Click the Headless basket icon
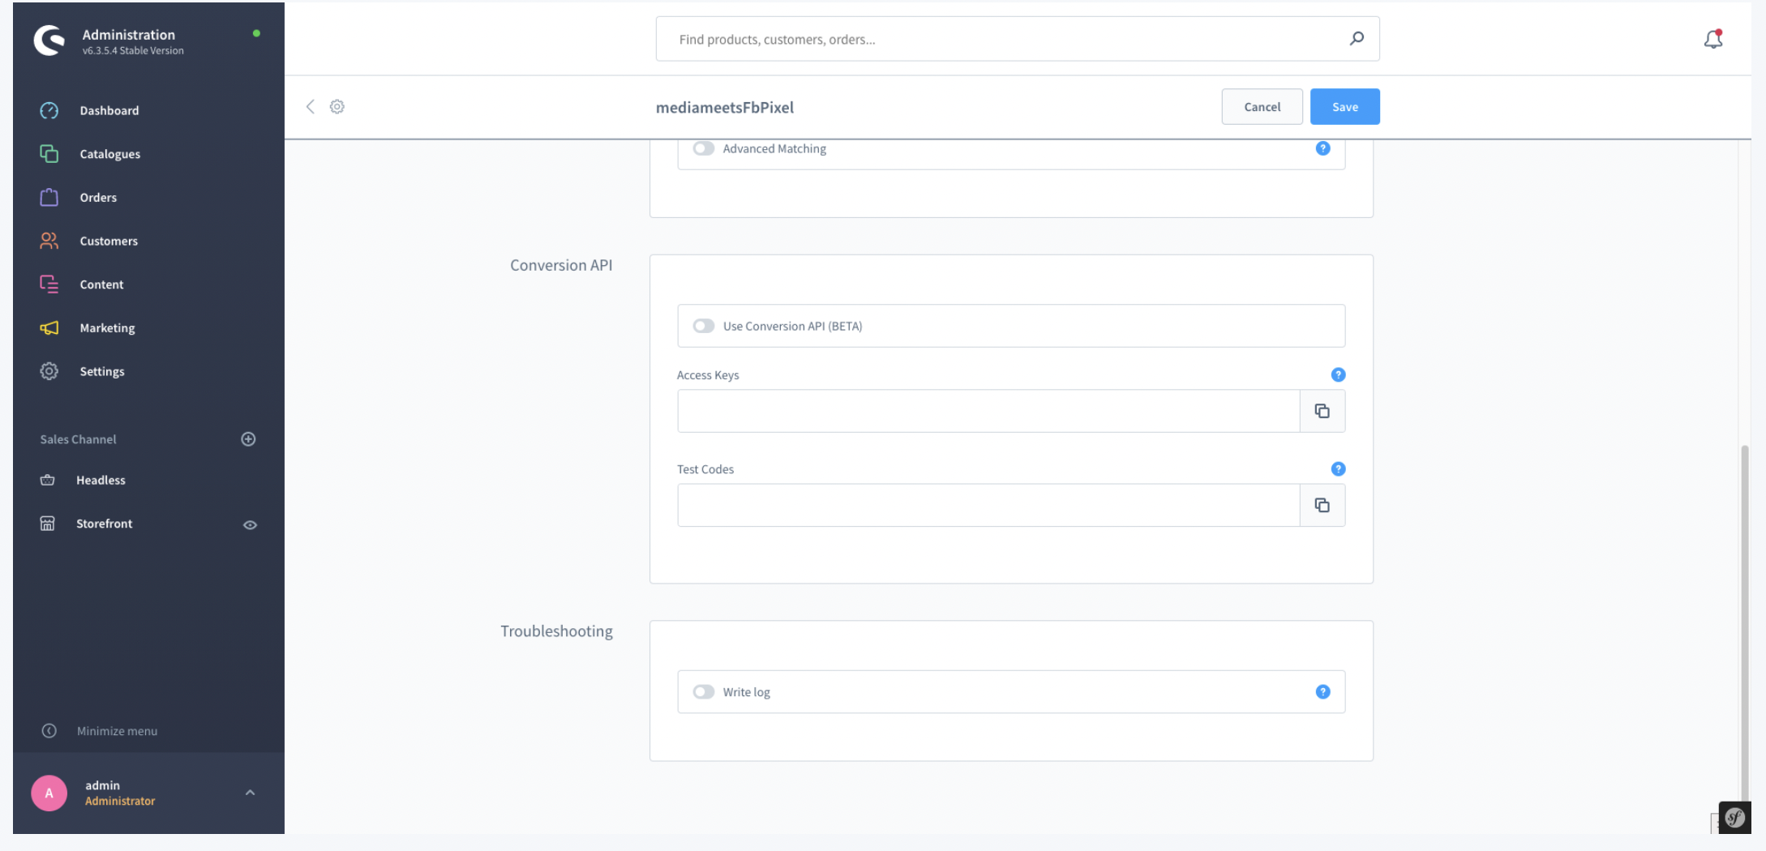The height and width of the screenshot is (851, 1766). (x=48, y=480)
